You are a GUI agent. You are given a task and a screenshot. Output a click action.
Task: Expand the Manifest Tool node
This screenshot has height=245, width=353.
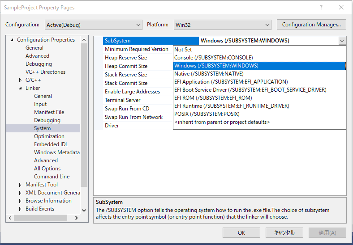click(x=20, y=185)
